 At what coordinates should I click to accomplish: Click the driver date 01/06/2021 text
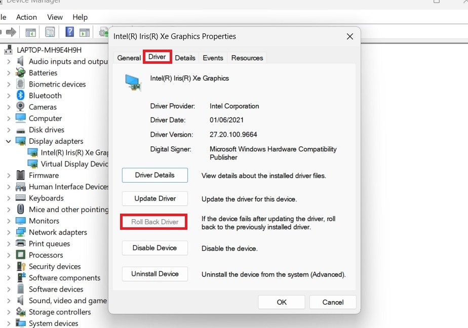pyautogui.click(x=226, y=120)
